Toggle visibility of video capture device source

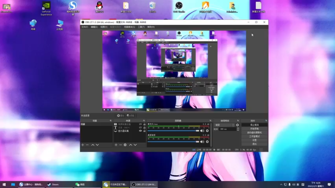(140, 124)
